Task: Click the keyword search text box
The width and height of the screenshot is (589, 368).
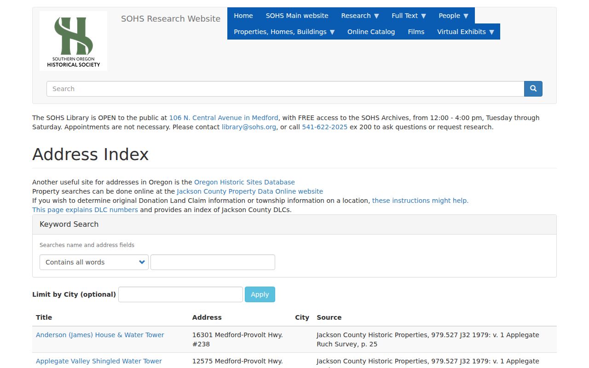Action: coord(213,262)
